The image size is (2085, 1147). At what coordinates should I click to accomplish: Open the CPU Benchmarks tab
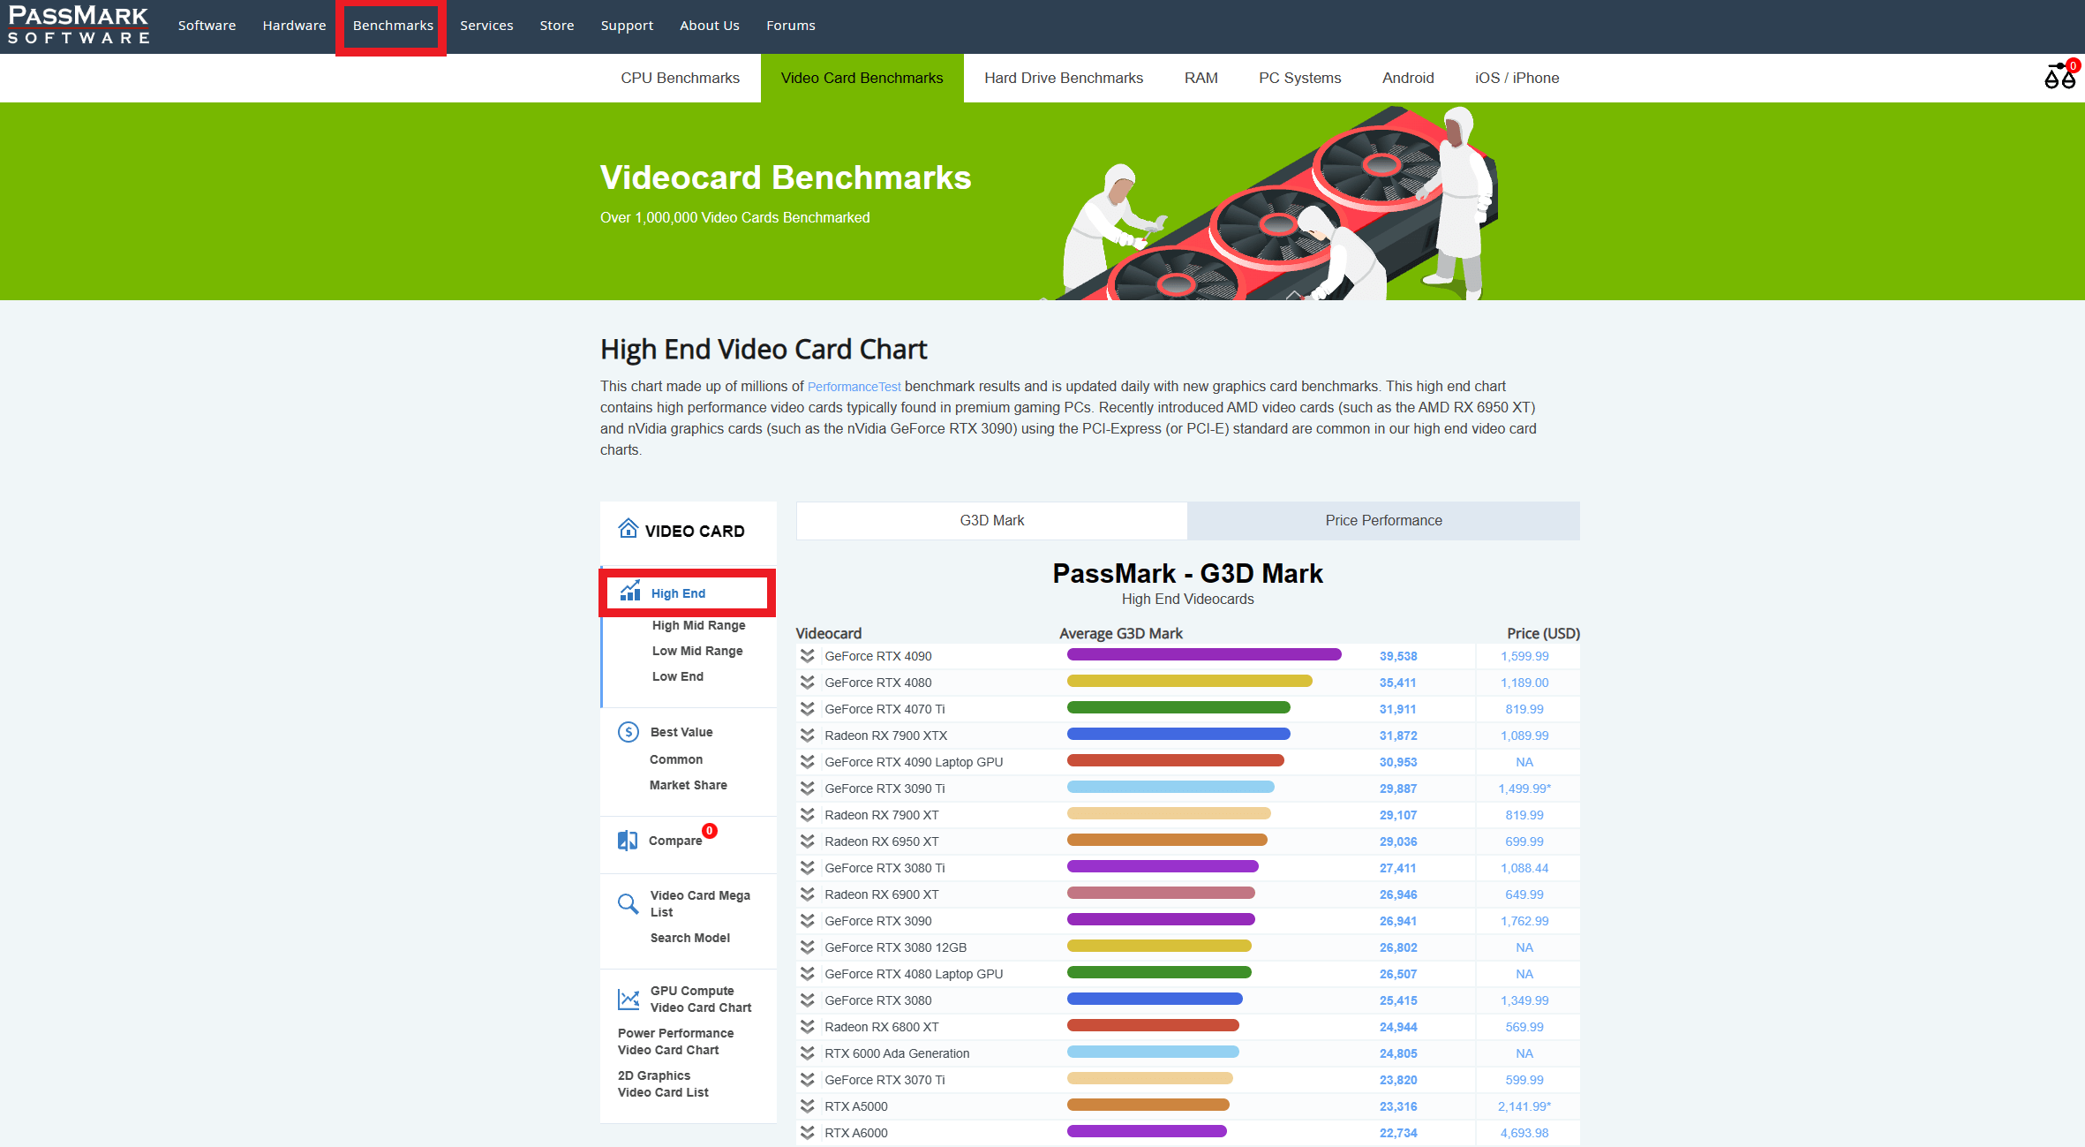coord(680,78)
